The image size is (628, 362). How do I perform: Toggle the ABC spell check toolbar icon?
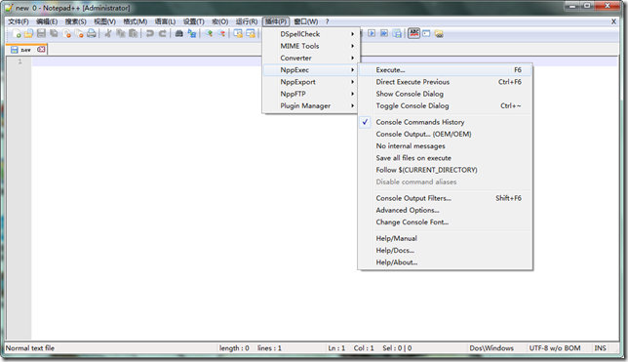[x=414, y=33]
